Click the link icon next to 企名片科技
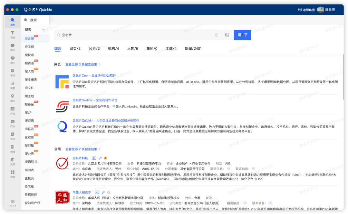 coord(100,158)
